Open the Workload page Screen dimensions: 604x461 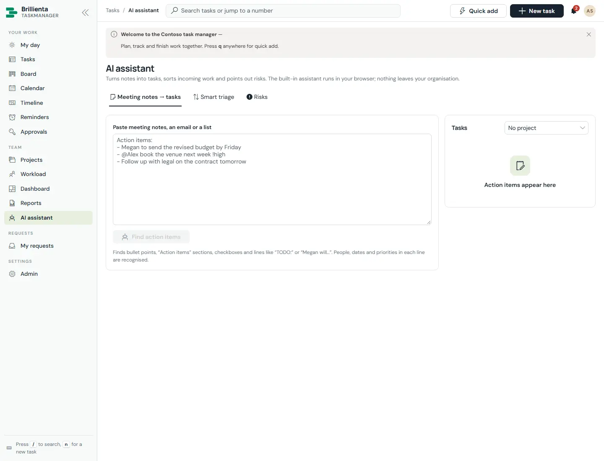pos(48,174)
